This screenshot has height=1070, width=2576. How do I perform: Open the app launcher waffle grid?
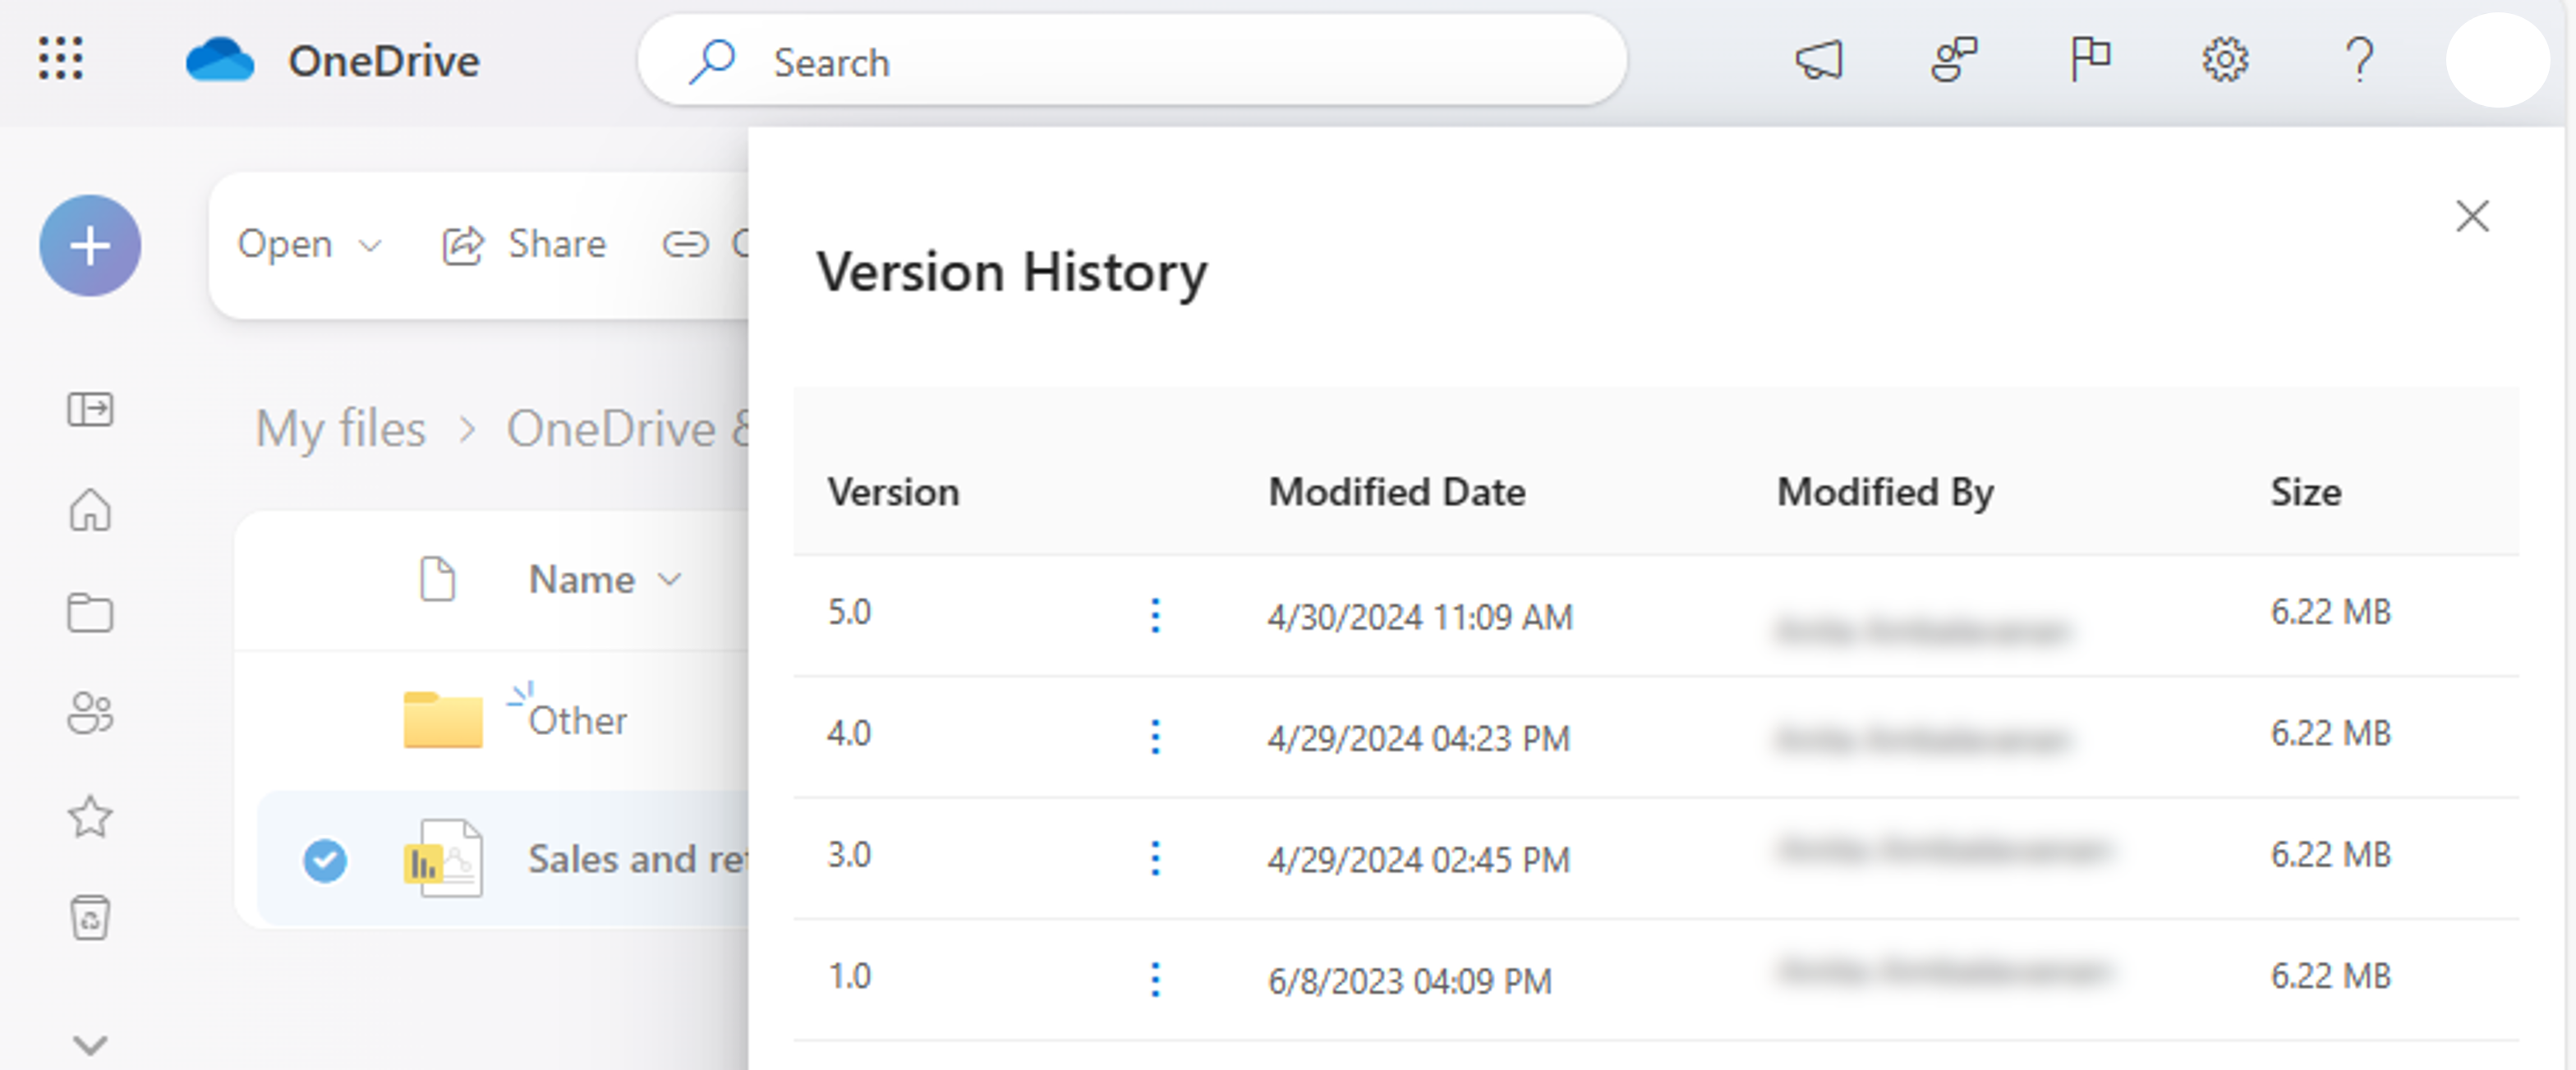(60, 60)
